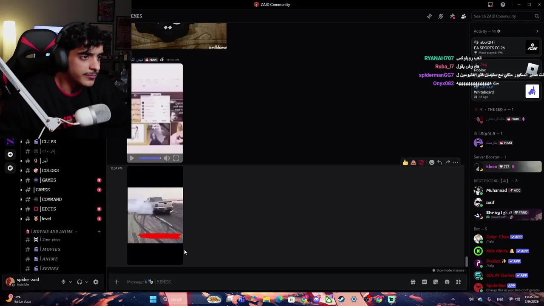Open the emoji picker icon
The image size is (544, 306).
(x=447, y=282)
